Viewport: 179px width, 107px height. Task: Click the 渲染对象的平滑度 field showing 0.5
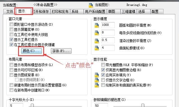(x=108, y=40)
